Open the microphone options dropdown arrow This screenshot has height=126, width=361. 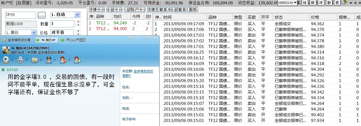[x=26, y=60]
